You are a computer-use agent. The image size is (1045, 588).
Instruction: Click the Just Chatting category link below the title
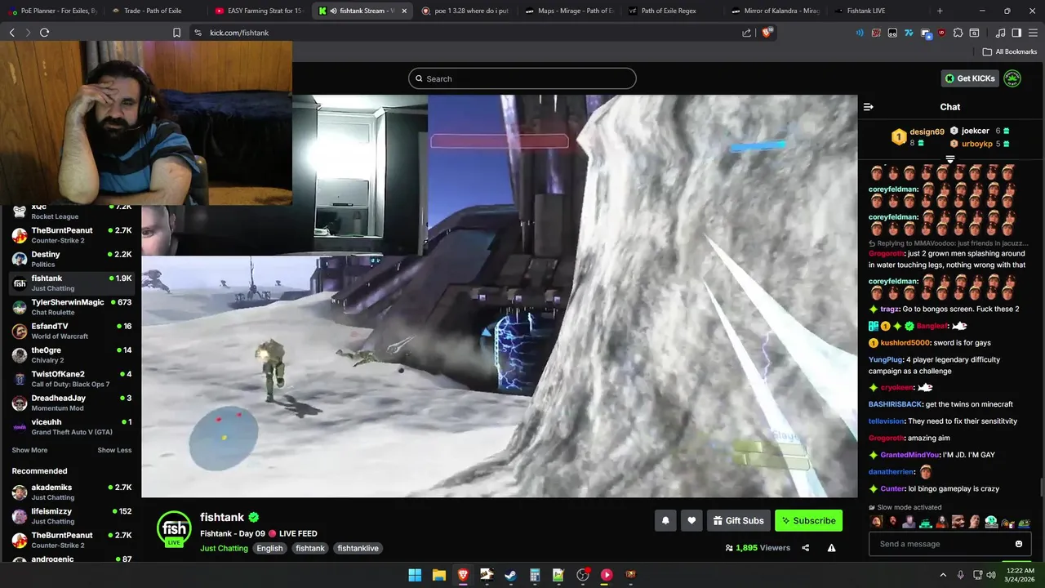pyautogui.click(x=224, y=548)
